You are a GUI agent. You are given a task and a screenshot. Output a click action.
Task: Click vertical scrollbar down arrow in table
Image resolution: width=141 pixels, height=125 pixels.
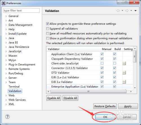pos(135,88)
